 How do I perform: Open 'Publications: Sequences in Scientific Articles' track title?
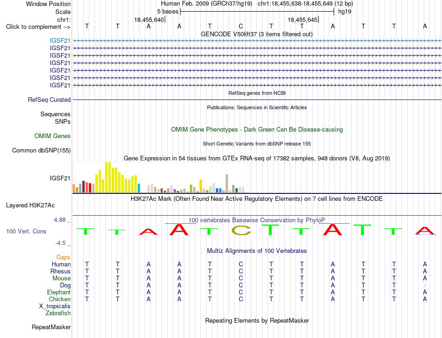[257, 107]
